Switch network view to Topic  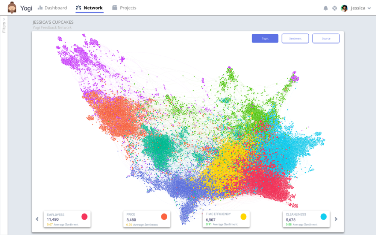click(265, 38)
